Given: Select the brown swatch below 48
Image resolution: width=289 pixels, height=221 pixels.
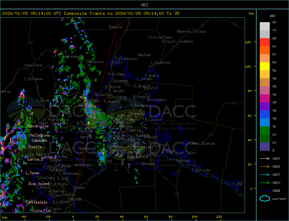Looking at the screenshot, I should 265,82.
